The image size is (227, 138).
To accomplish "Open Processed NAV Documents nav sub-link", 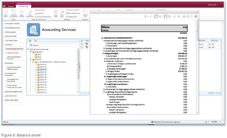I will (13, 80).
